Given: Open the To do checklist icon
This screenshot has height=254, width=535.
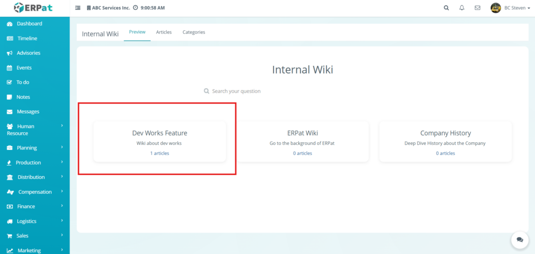Looking at the screenshot, I should [x=9, y=83].
